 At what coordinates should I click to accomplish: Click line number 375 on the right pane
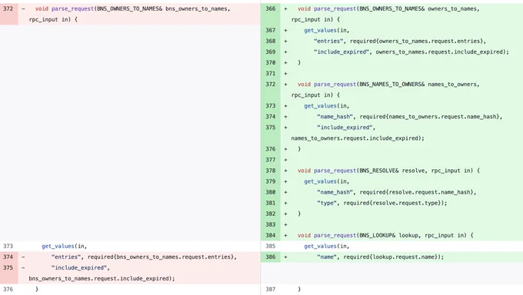(271, 128)
